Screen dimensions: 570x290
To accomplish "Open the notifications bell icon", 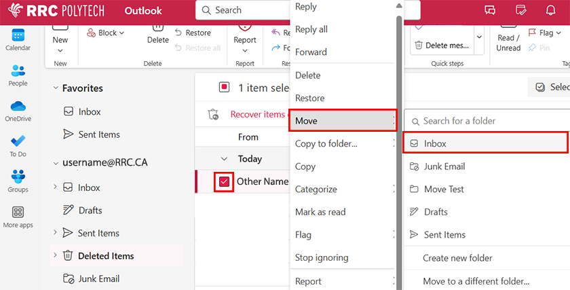I will click(x=550, y=10).
